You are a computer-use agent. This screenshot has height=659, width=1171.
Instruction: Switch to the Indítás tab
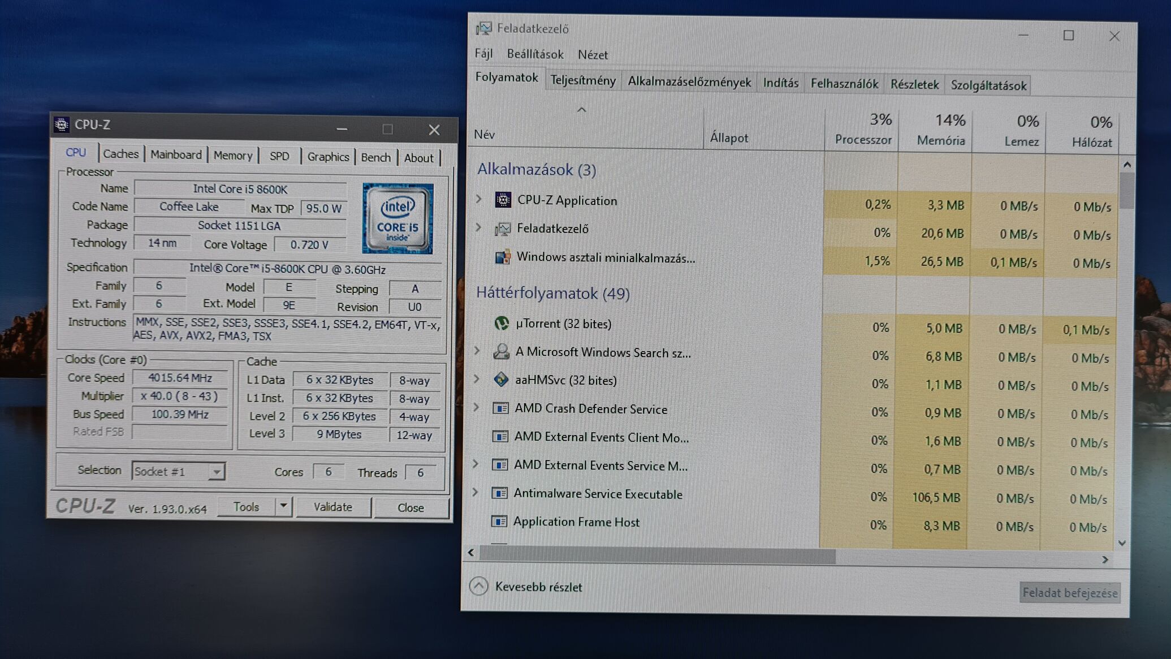pos(781,83)
